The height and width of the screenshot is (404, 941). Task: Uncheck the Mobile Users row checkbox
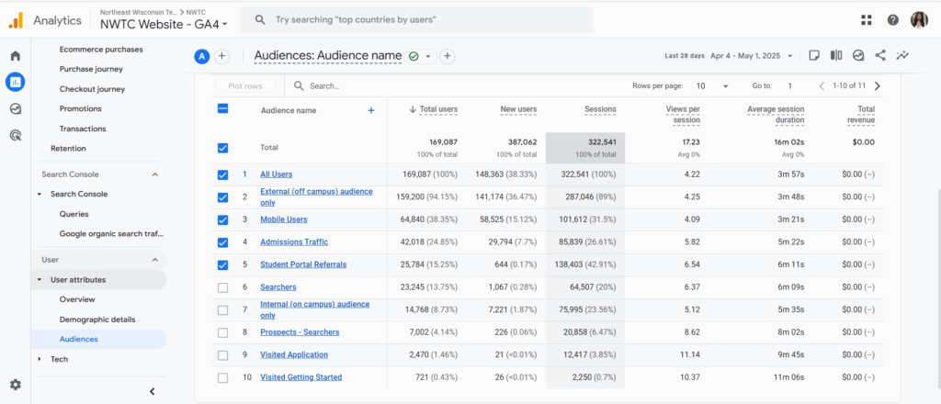tap(222, 220)
